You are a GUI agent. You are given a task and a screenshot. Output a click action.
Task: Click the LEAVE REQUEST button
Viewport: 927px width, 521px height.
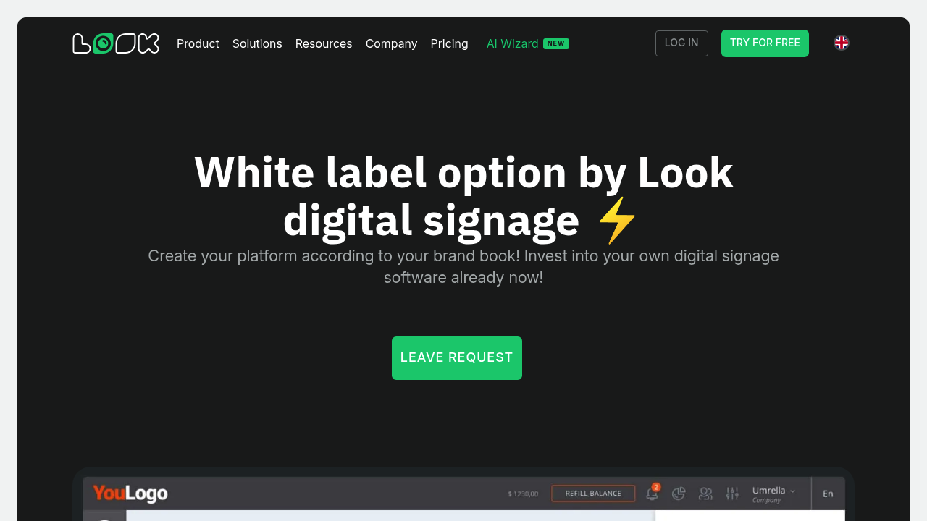[x=457, y=358]
